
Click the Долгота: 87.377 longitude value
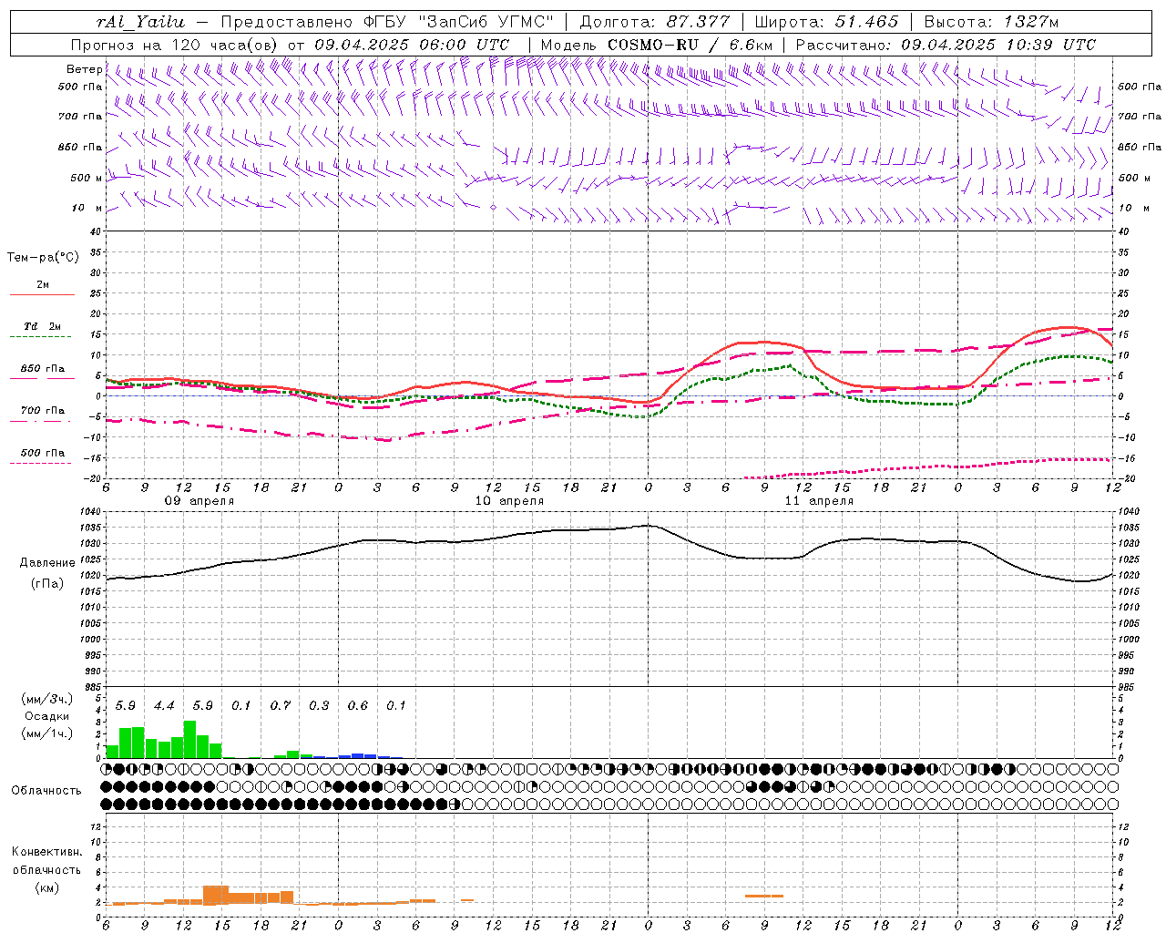[x=654, y=22]
